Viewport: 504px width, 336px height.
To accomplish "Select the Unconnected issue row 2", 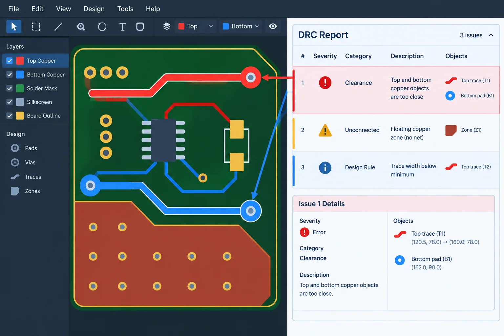I will tap(396, 133).
